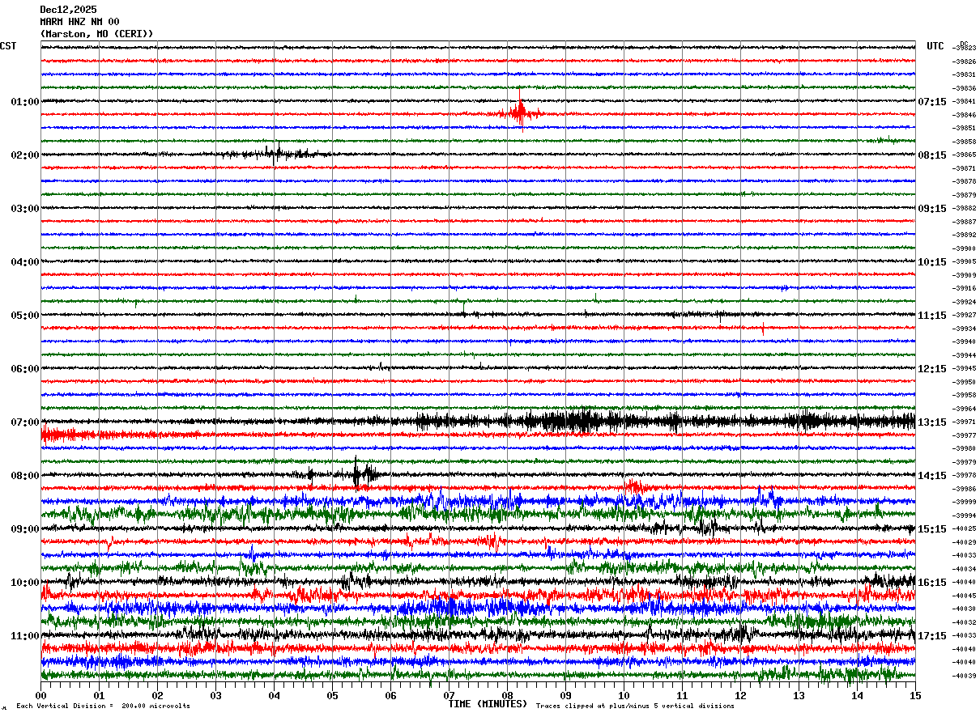The image size is (980, 717).
Task: Select the 01:00 CST time label
Action: (x=24, y=102)
